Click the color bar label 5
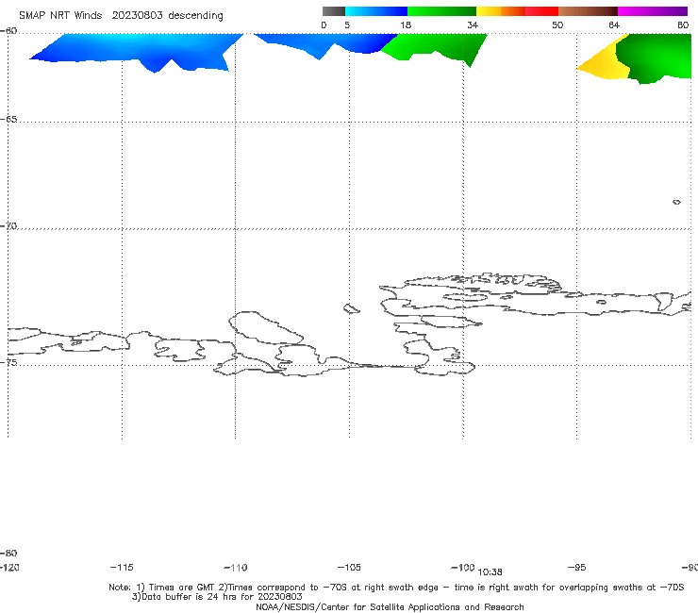This screenshot has width=698, height=613. (x=347, y=25)
